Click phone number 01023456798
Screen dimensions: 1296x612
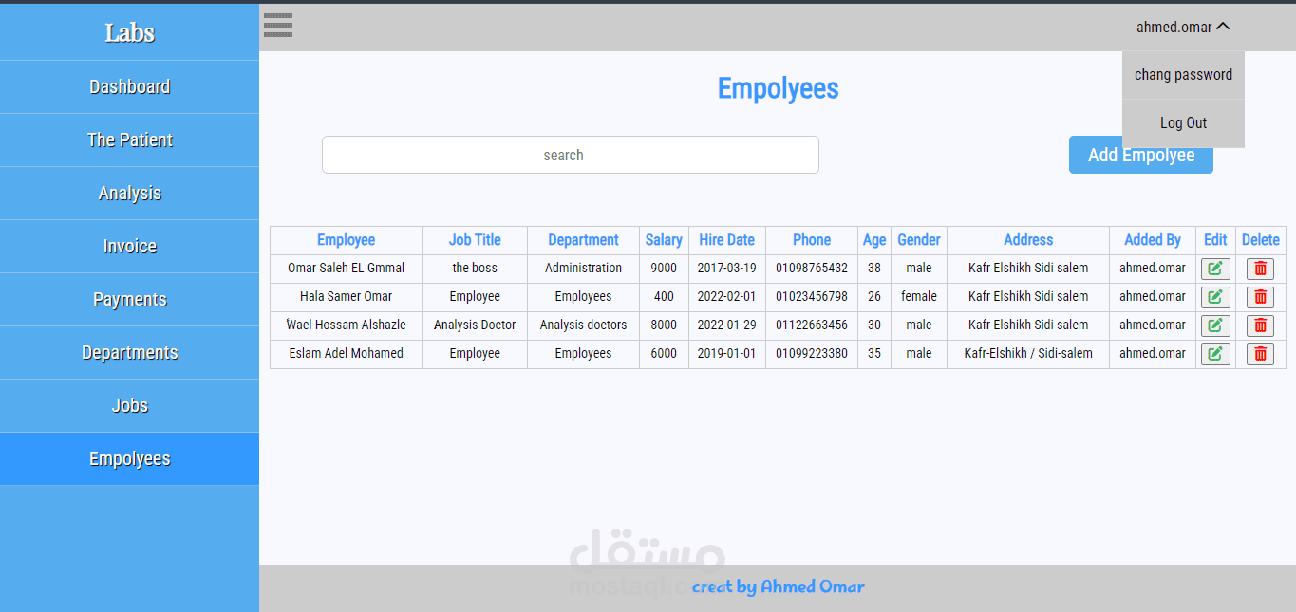click(x=812, y=297)
